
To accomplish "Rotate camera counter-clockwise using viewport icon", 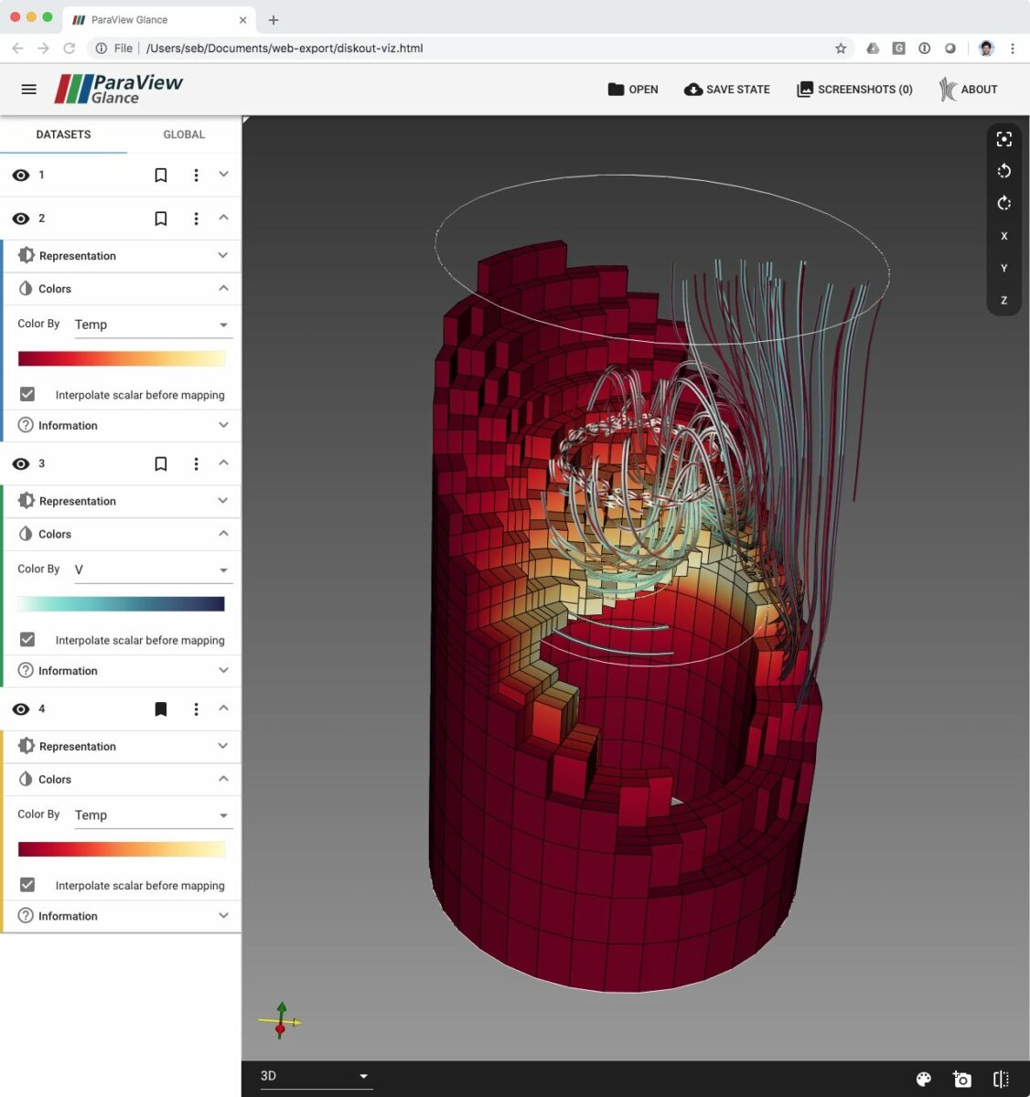I will (x=1003, y=171).
